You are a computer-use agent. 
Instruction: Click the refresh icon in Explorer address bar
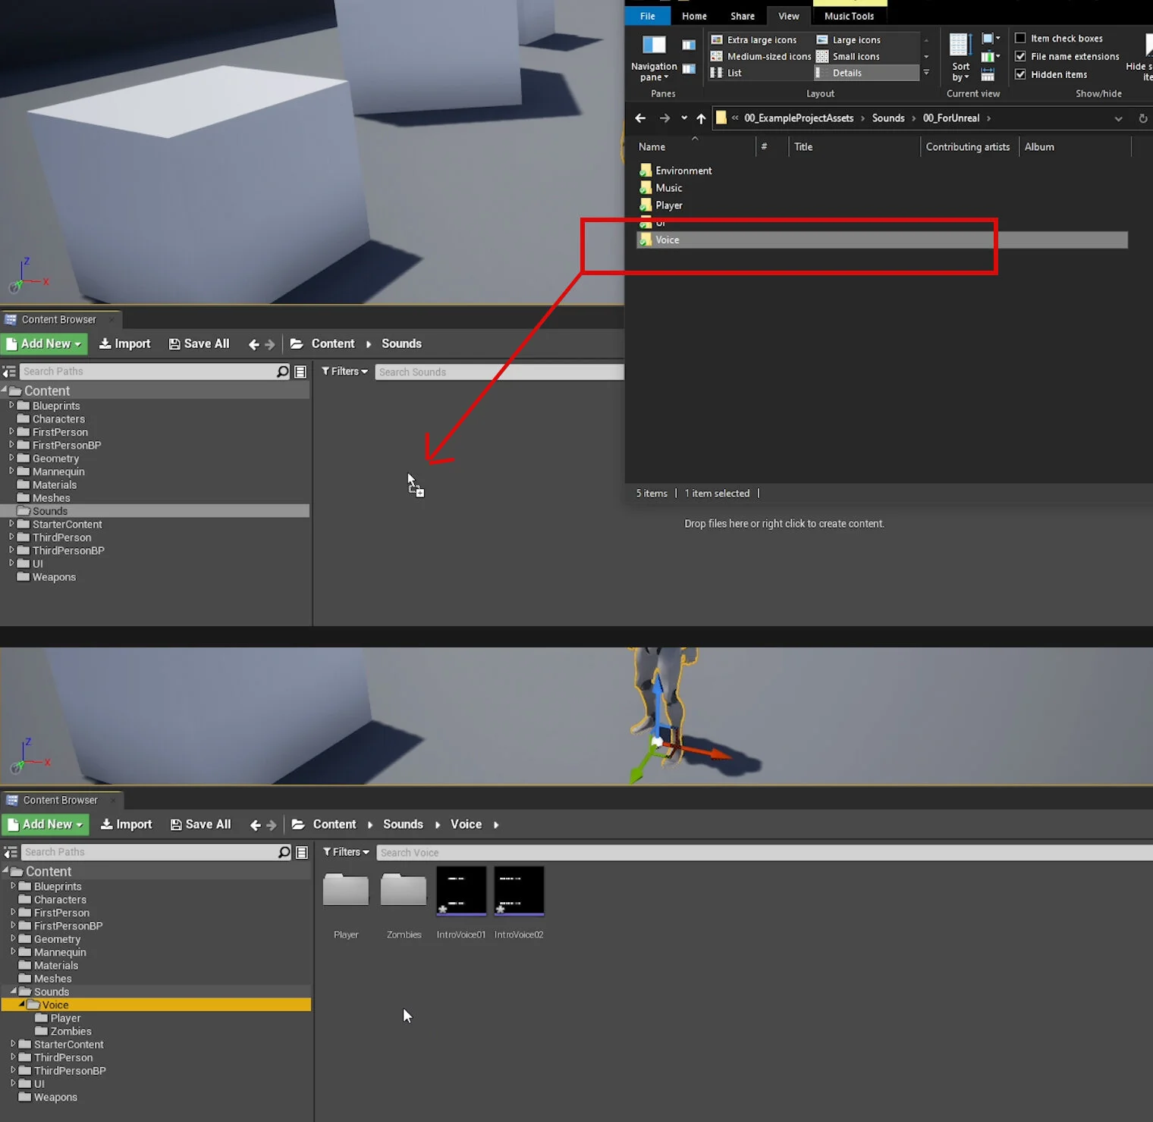pos(1142,118)
